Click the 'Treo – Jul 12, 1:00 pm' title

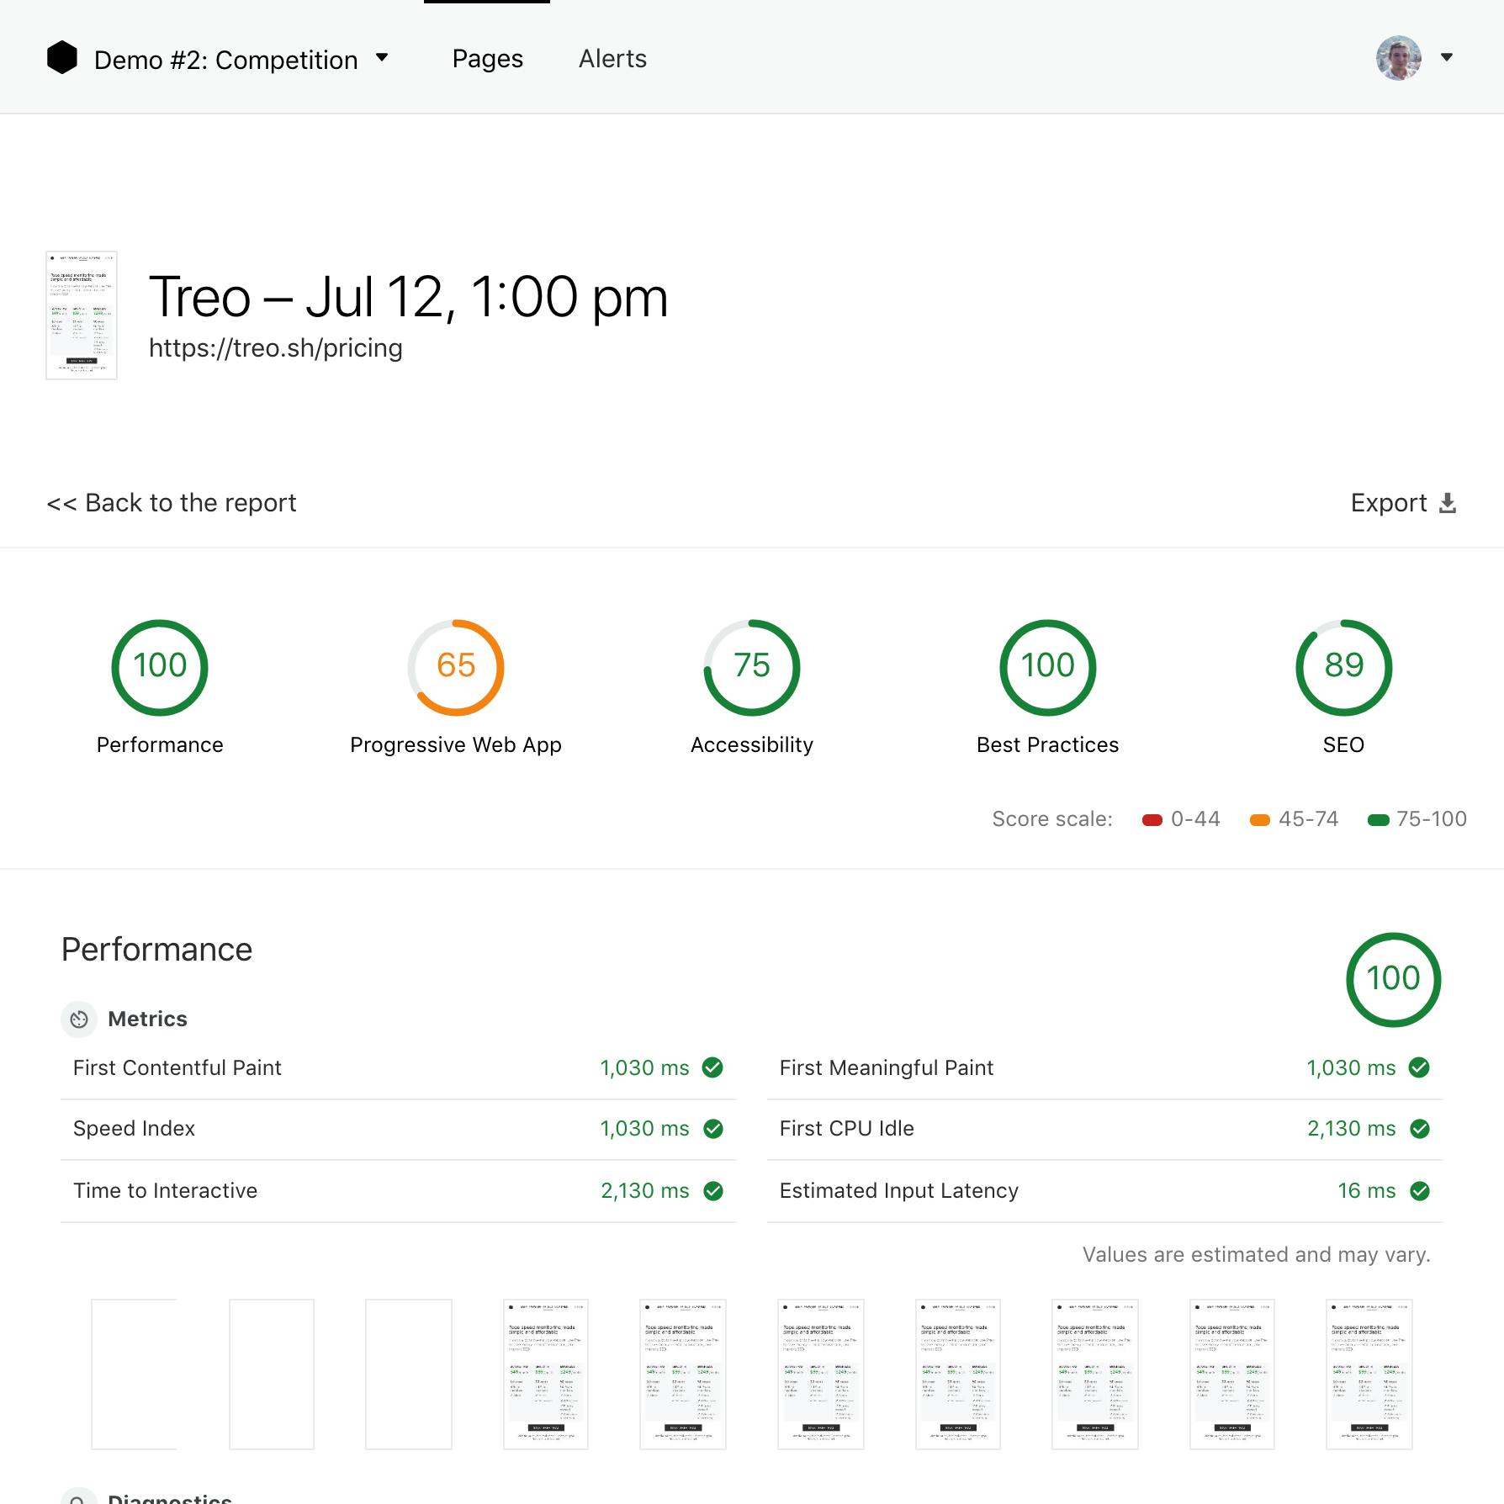pos(409,298)
